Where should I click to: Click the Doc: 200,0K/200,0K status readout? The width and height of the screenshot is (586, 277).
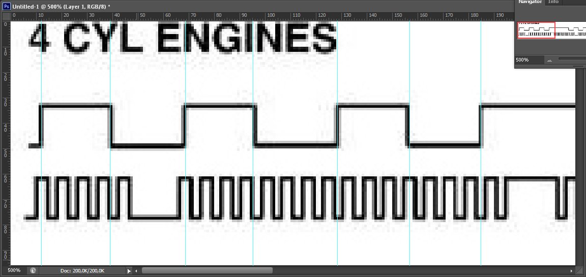[x=82, y=271]
